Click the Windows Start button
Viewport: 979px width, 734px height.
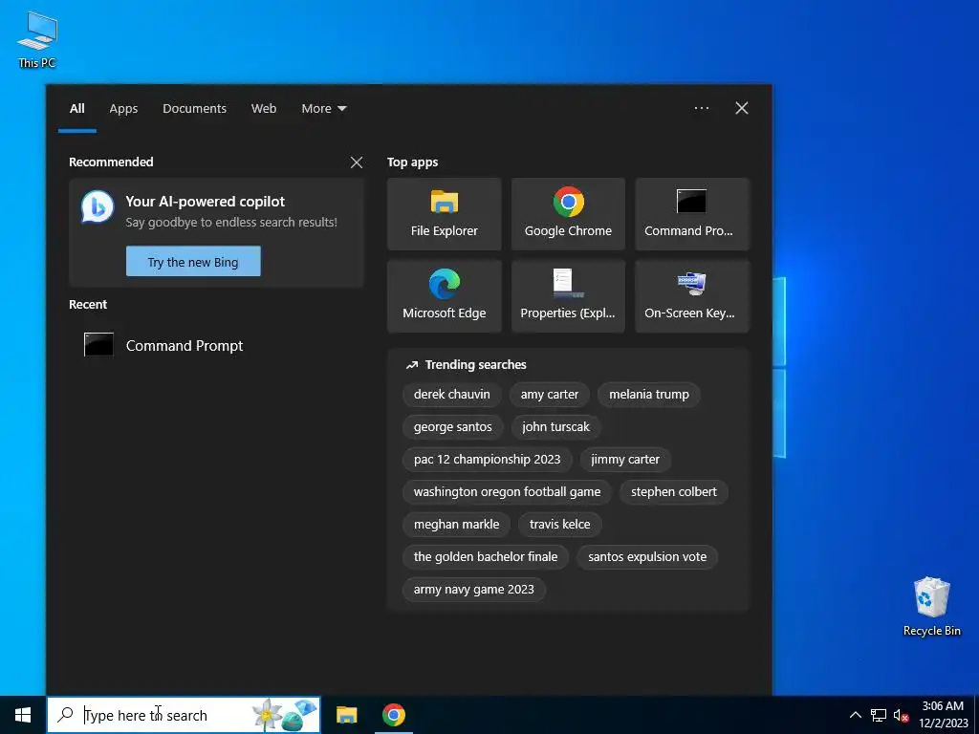[x=23, y=715]
